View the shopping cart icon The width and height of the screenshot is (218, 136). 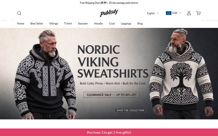click(198, 13)
